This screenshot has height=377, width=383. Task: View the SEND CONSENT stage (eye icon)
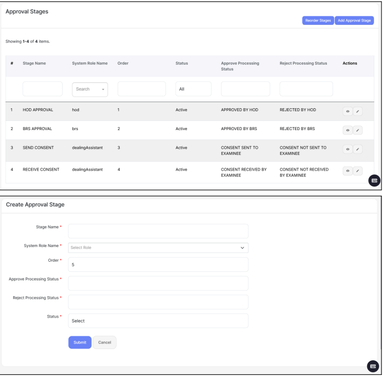click(x=347, y=149)
